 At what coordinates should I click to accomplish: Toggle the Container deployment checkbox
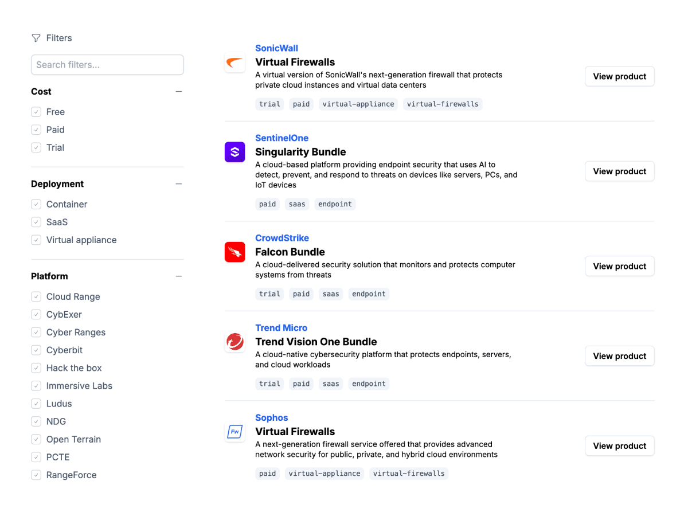[x=36, y=204]
